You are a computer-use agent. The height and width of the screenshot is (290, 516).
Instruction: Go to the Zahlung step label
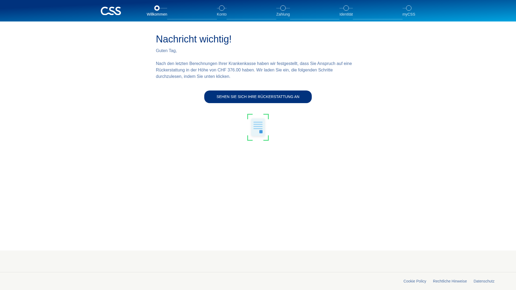283,14
